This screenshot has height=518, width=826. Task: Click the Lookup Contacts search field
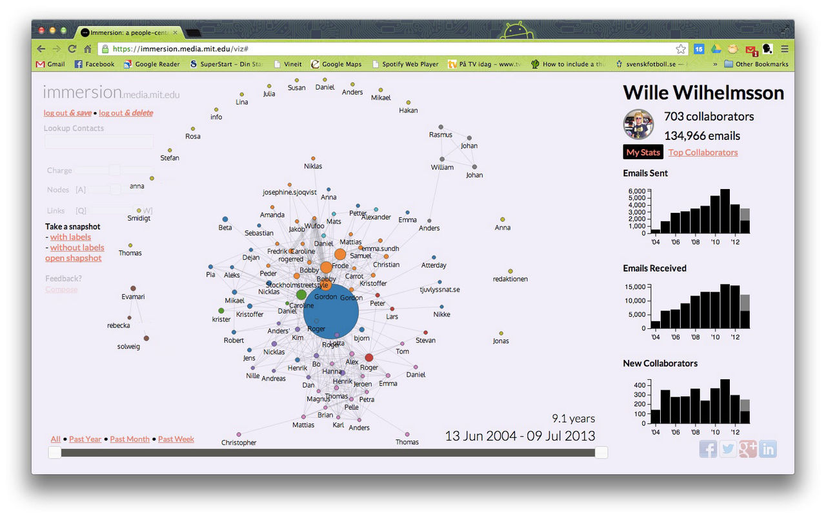click(99, 141)
